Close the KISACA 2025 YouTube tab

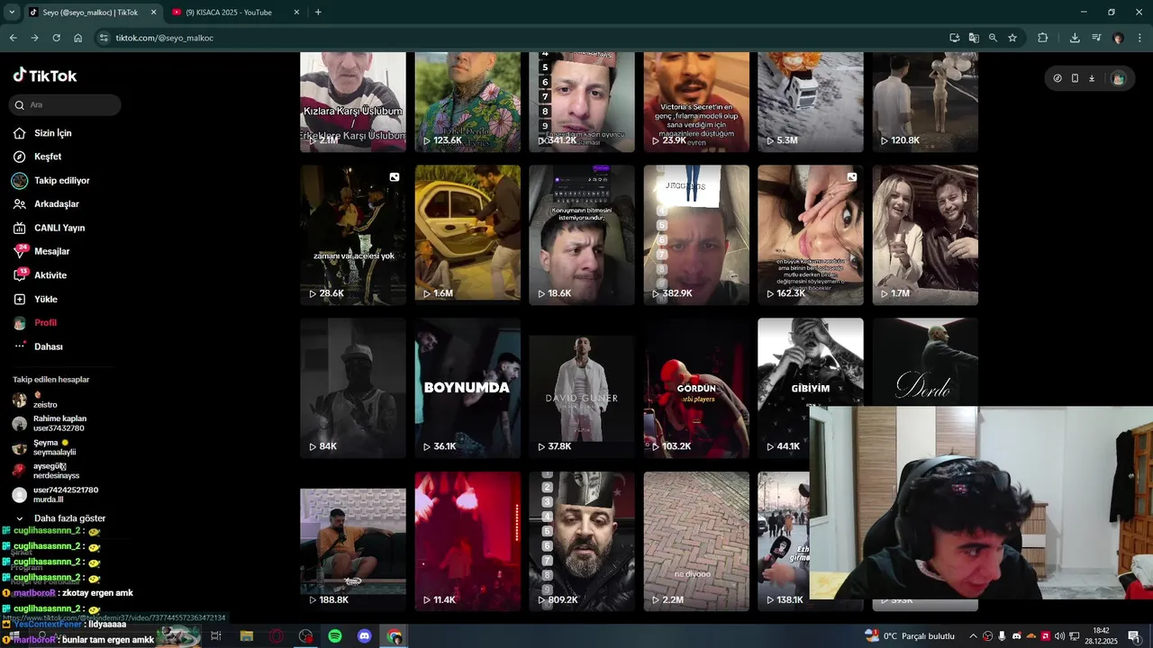[296, 13]
